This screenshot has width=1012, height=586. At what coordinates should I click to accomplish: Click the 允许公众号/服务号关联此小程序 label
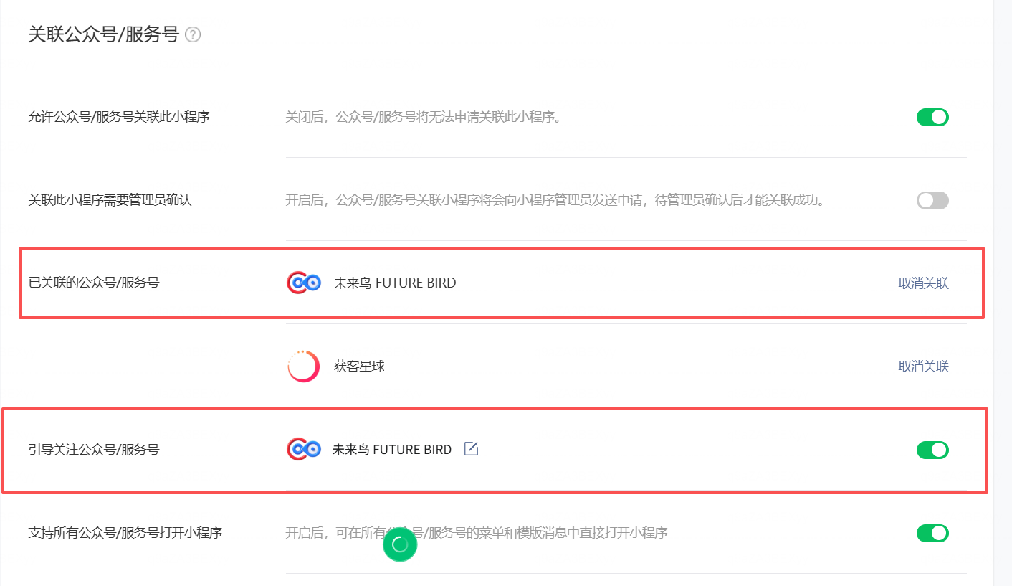pos(119,117)
